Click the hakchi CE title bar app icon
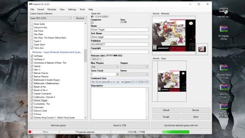Image resolution: width=245 pixels, height=138 pixels. 31,4
